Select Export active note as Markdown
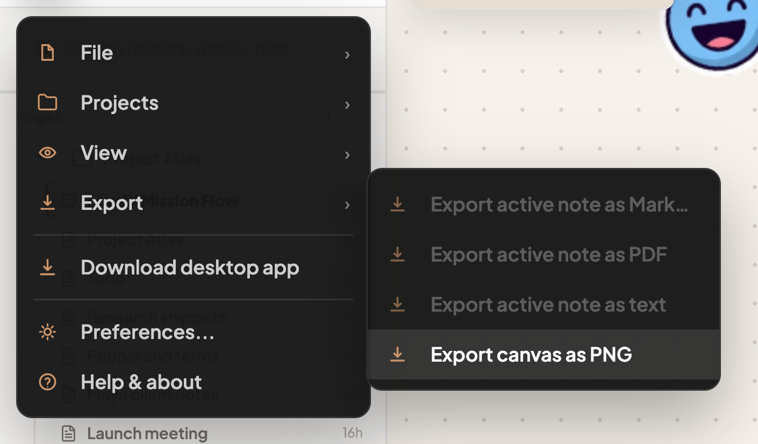 pos(544,205)
